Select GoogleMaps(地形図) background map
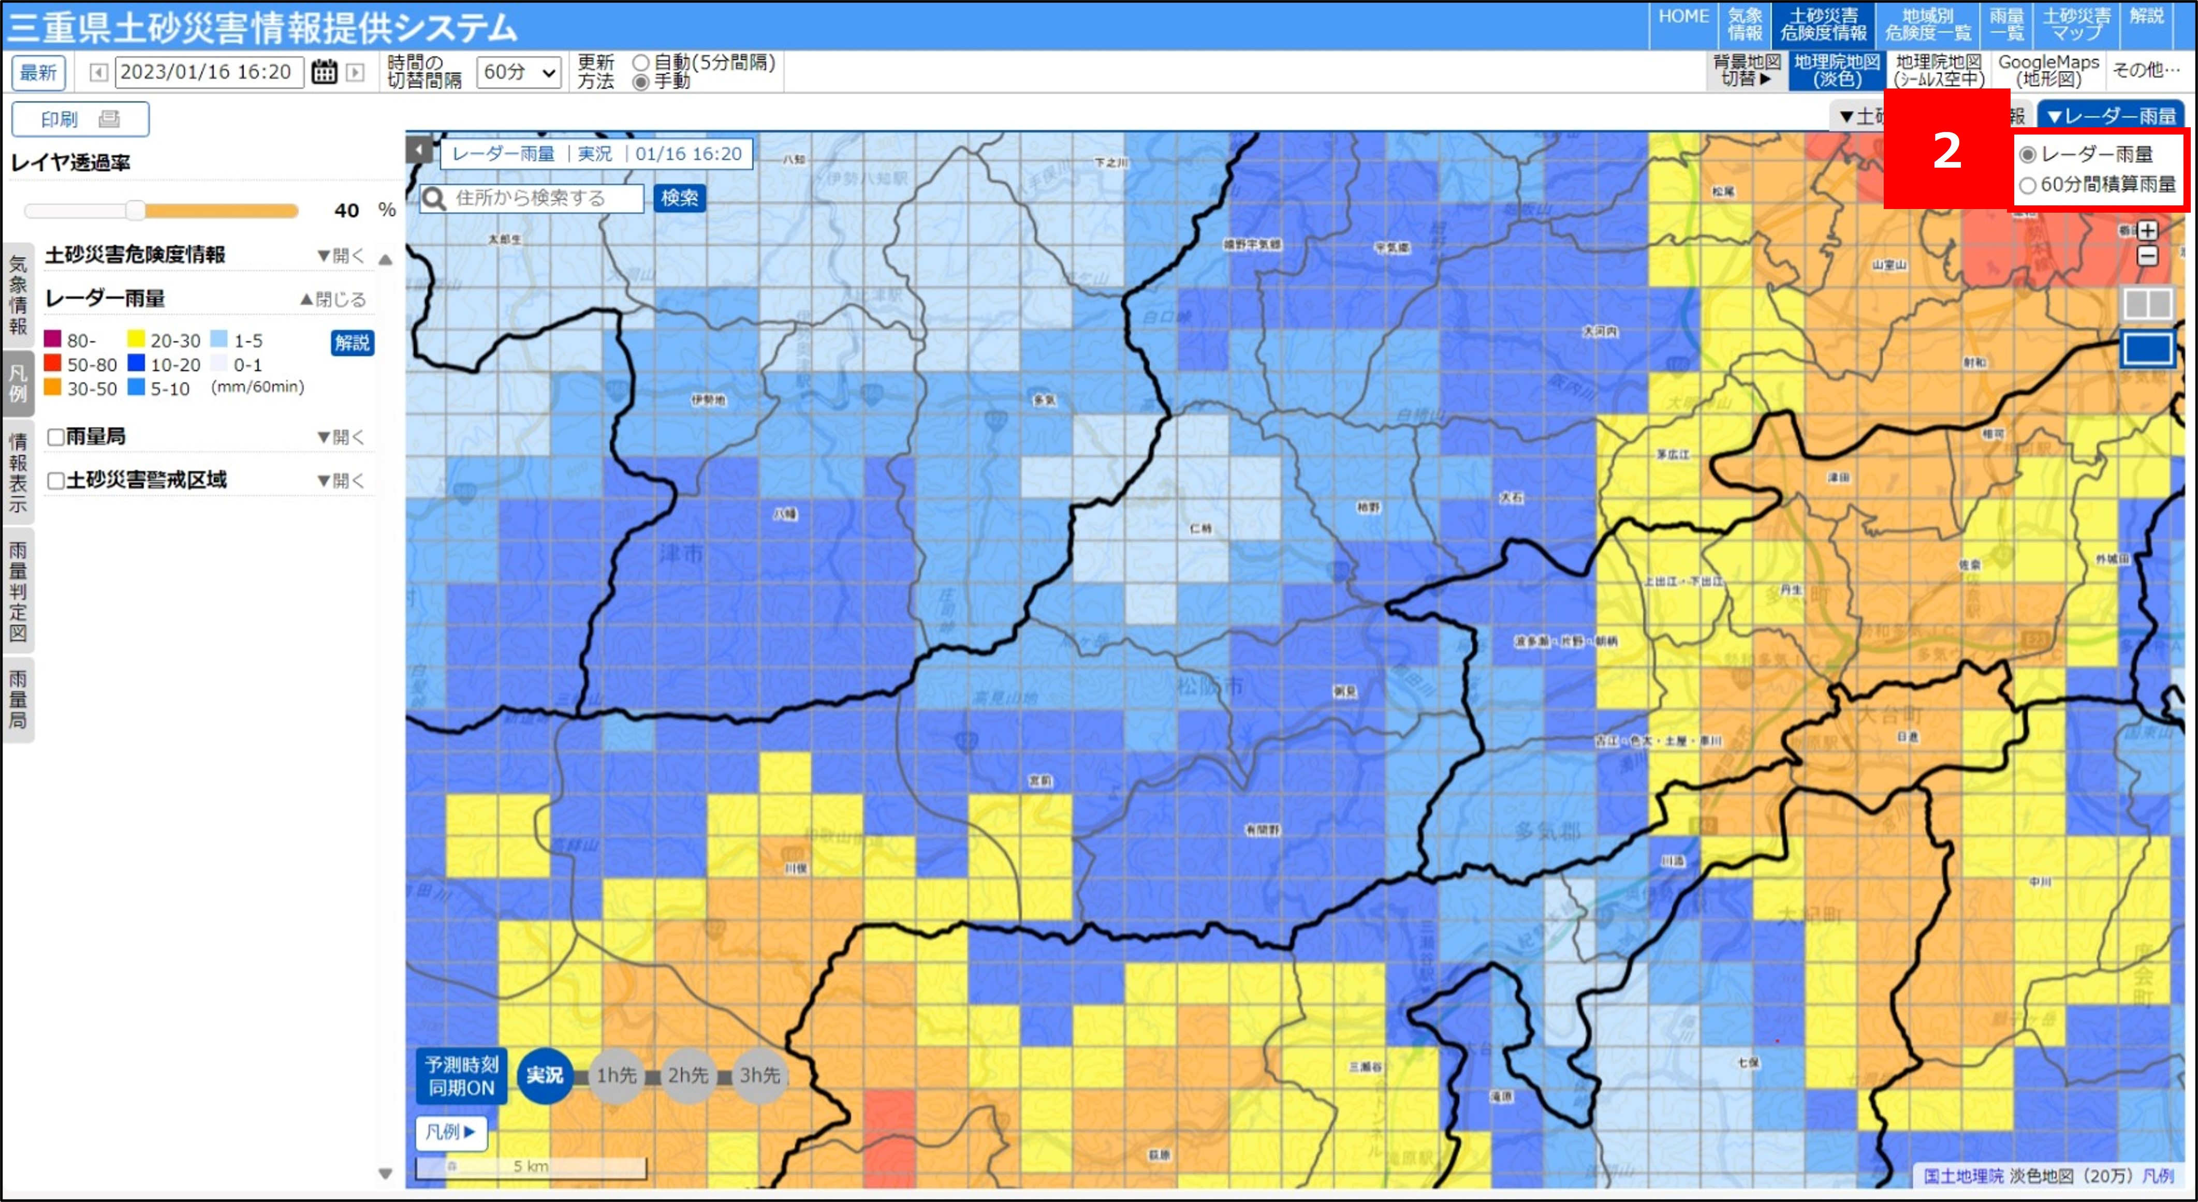Image resolution: width=2198 pixels, height=1202 pixels. 2048,71
